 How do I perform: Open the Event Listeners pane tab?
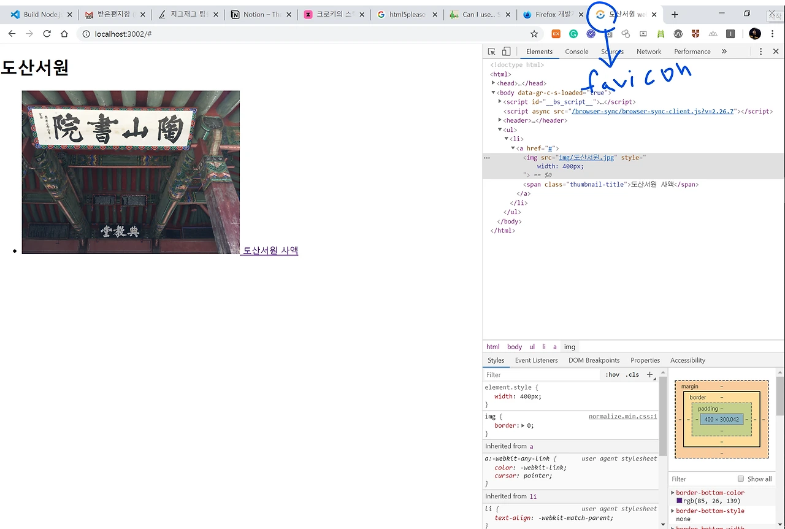[x=536, y=360]
